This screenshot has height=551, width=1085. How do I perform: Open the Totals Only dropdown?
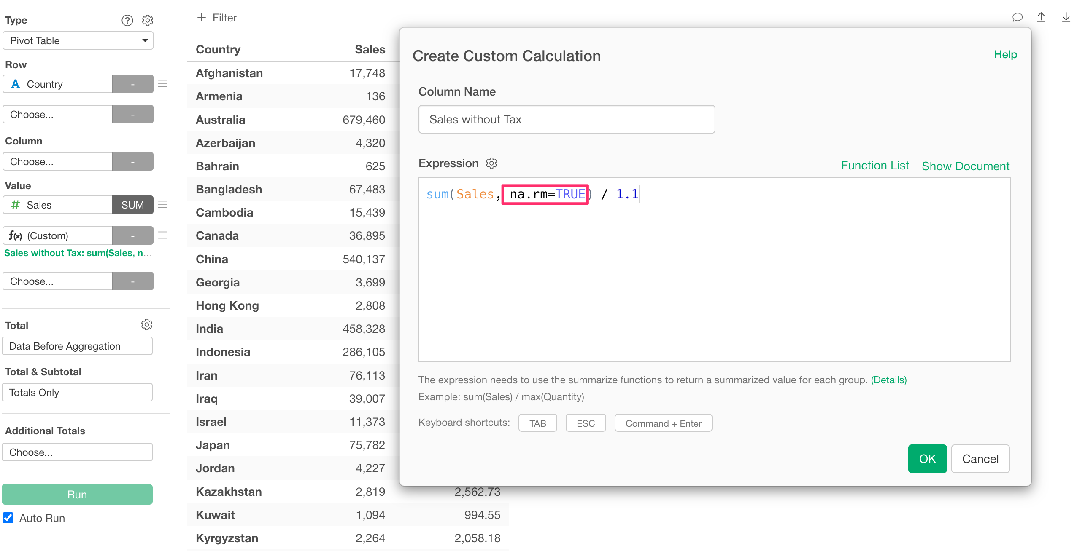[x=77, y=392]
